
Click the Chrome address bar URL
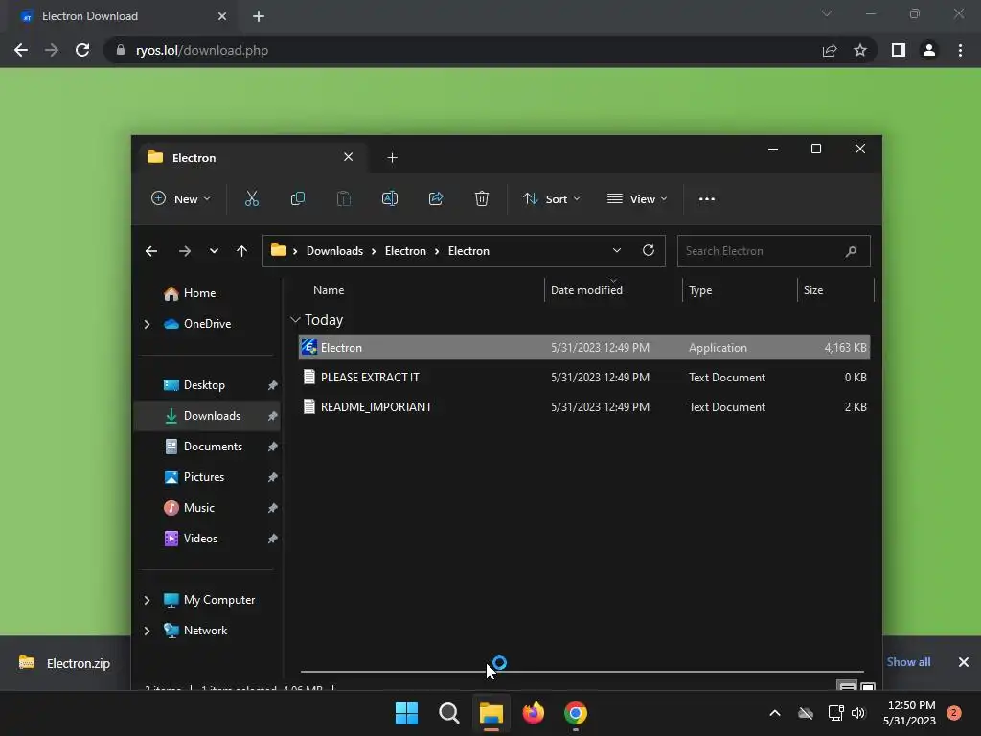[x=201, y=50]
